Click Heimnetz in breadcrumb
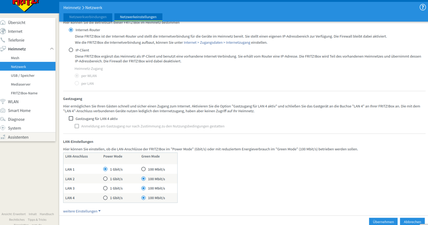The image size is (428, 225). [x=72, y=8]
